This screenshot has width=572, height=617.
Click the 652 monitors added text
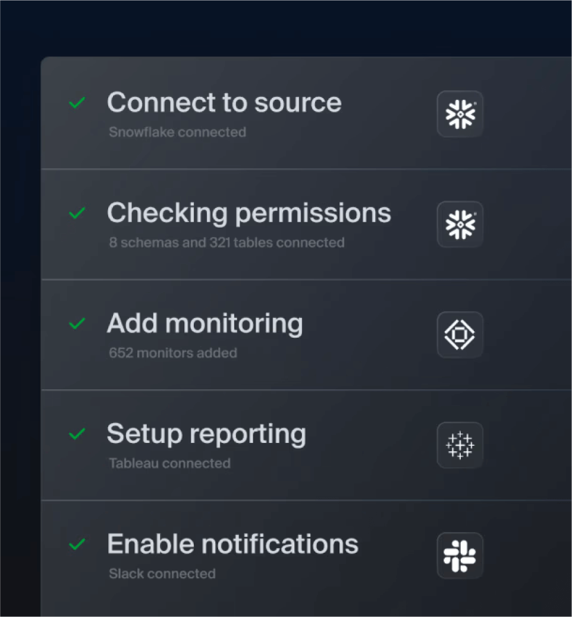pyautogui.click(x=172, y=353)
